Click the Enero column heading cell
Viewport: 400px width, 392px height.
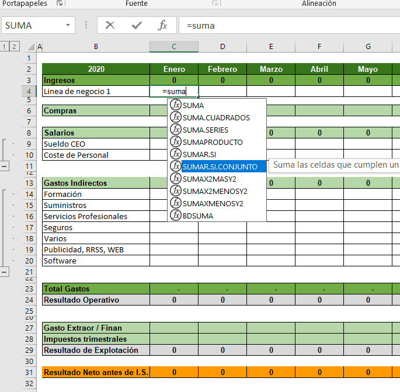click(174, 69)
